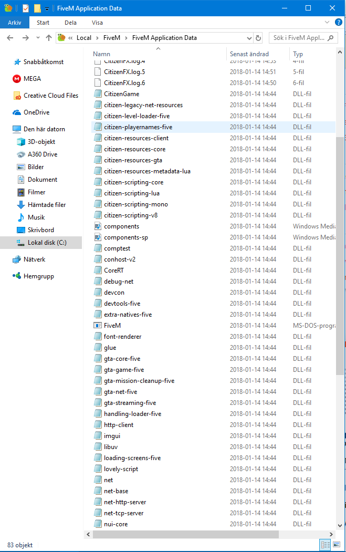Open the Arkiv file menu
The width and height of the screenshot is (346, 552).
click(x=14, y=23)
